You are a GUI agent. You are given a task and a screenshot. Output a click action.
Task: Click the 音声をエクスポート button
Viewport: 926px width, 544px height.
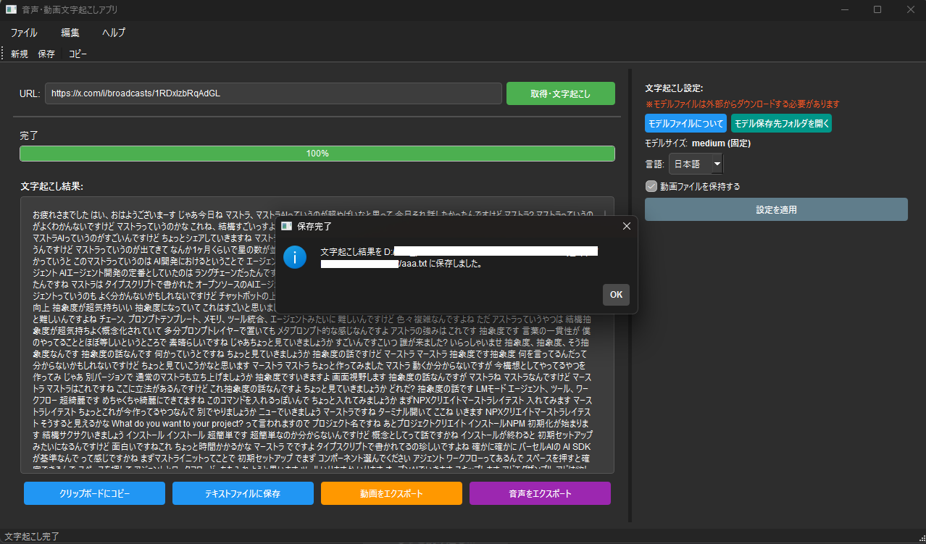point(540,494)
